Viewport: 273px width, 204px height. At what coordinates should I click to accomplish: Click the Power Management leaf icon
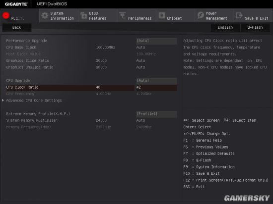point(201,15)
